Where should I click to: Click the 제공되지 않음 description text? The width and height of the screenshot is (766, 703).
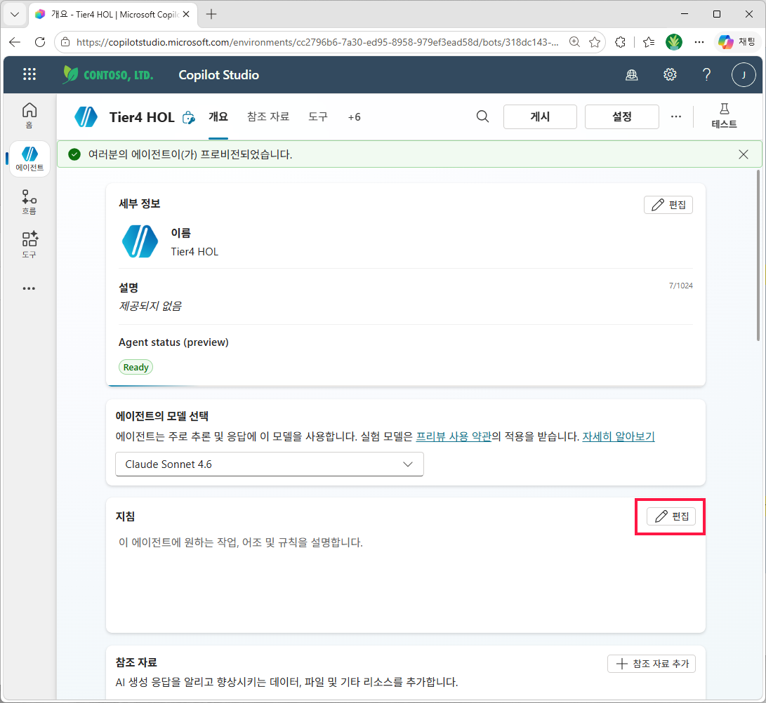point(150,306)
